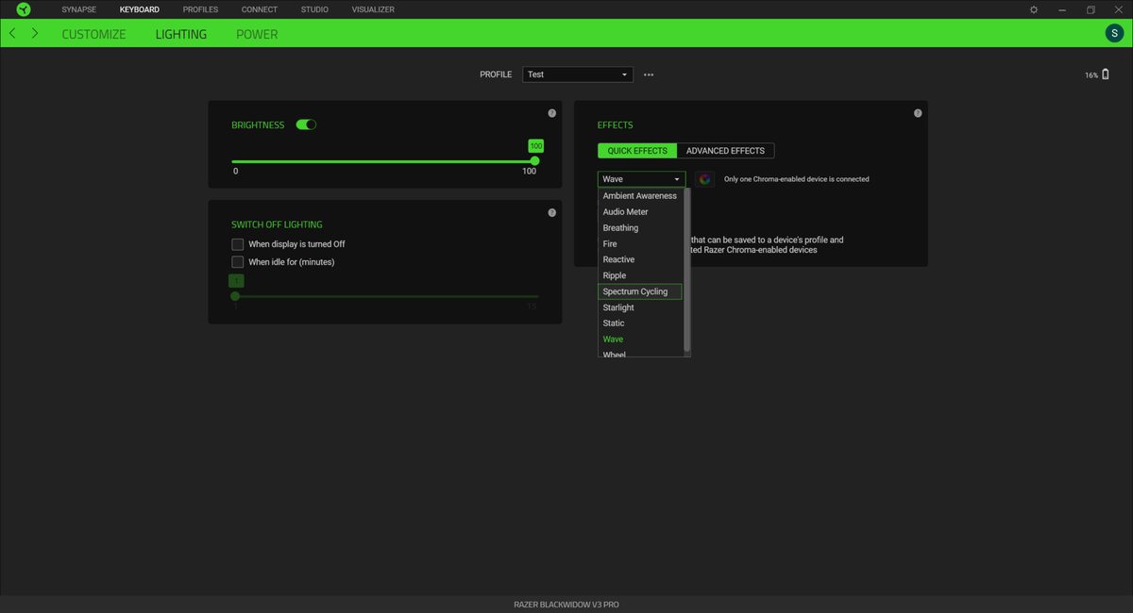Open Synapse settings gear

click(1034, 9)
